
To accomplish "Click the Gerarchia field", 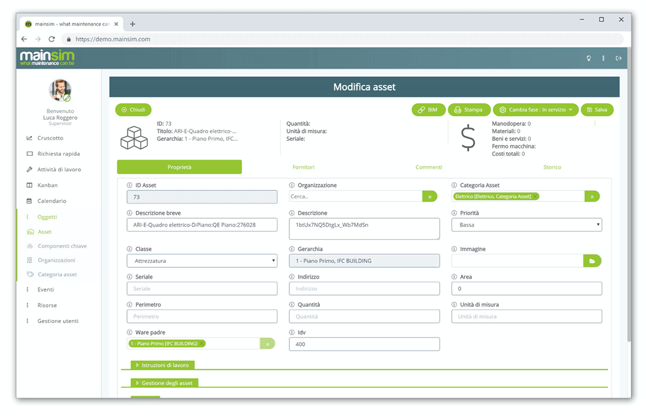I will [x=364, y=261].
